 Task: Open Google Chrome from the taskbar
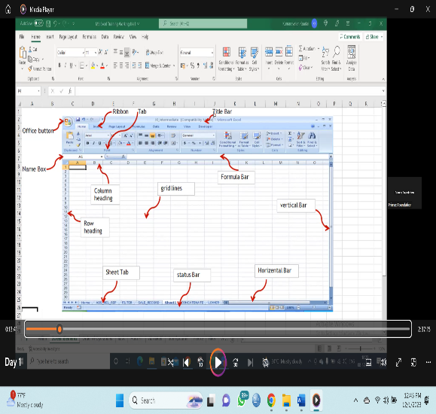tap(271, 400)
